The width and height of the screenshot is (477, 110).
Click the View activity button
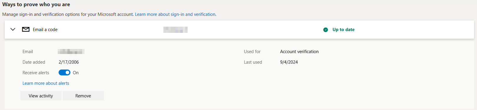pos(41,96)
